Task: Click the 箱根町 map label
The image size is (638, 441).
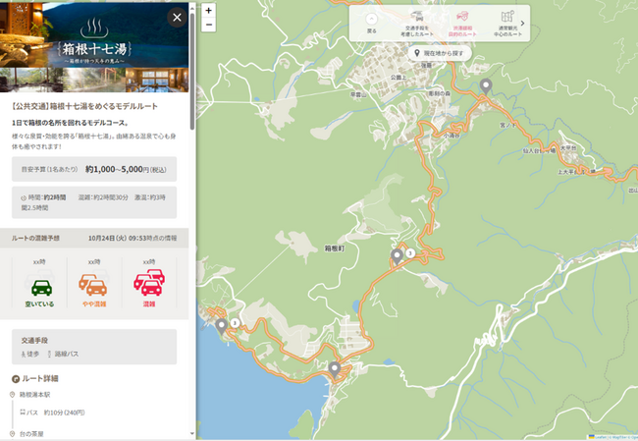Action: click(x=335, y=248)
